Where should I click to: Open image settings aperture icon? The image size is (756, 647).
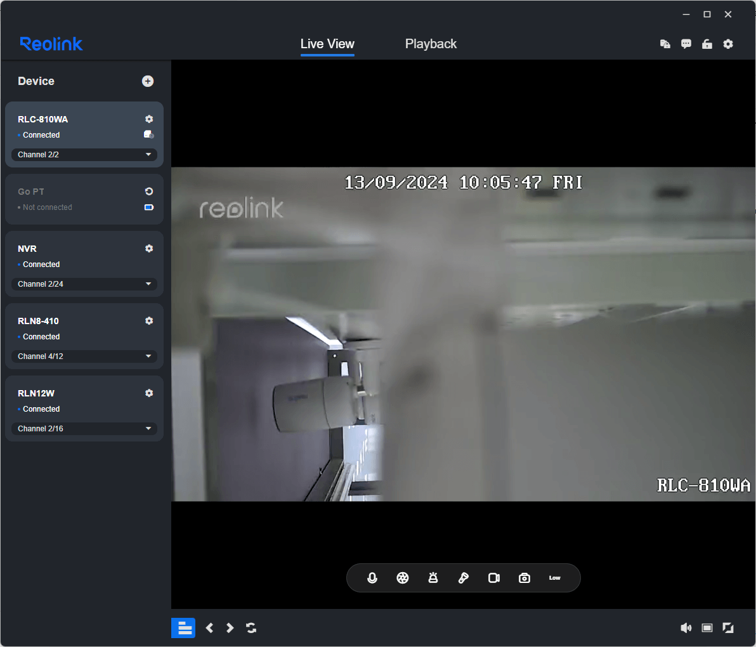click(403, 578)
